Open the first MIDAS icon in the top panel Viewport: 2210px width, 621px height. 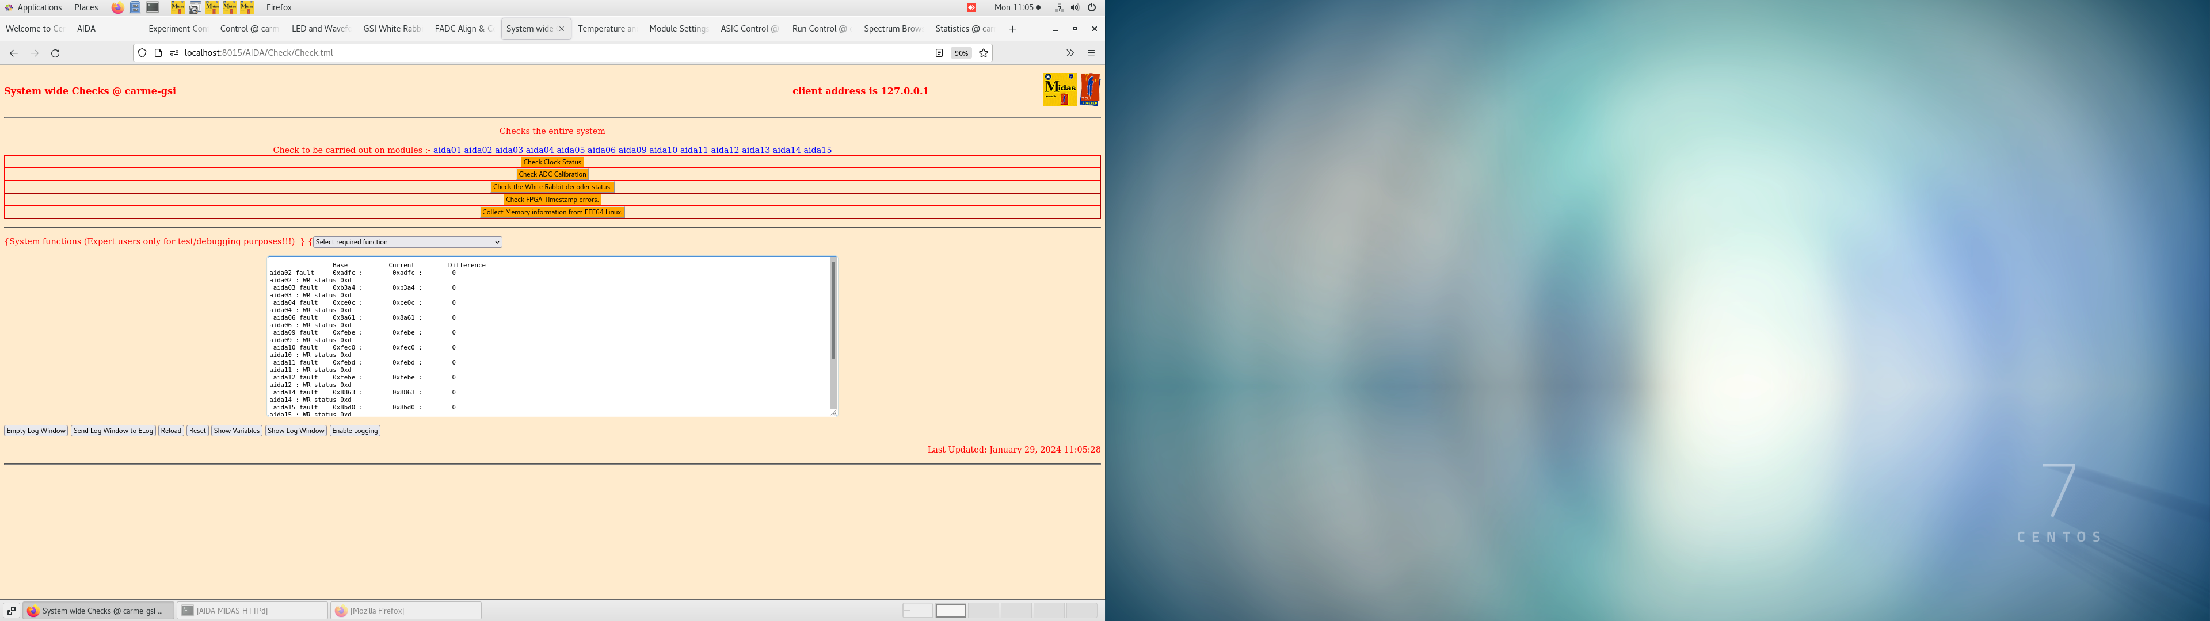click(177, 7)
